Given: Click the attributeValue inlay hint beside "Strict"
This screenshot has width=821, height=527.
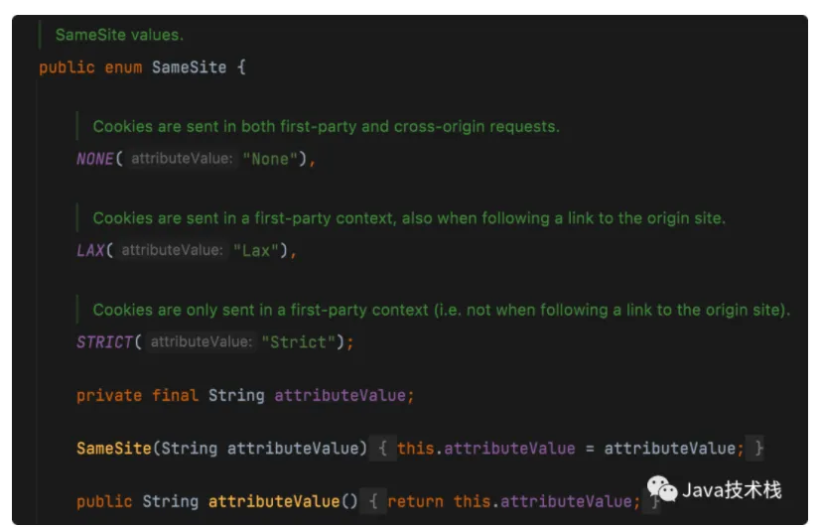Looking at the screenshot, I should (x=200, y=341).
